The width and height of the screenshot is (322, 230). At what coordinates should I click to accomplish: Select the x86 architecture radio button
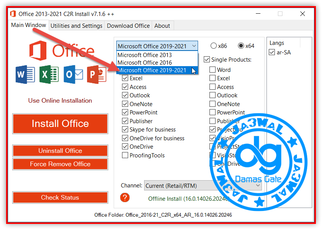(x=214, y=46)
